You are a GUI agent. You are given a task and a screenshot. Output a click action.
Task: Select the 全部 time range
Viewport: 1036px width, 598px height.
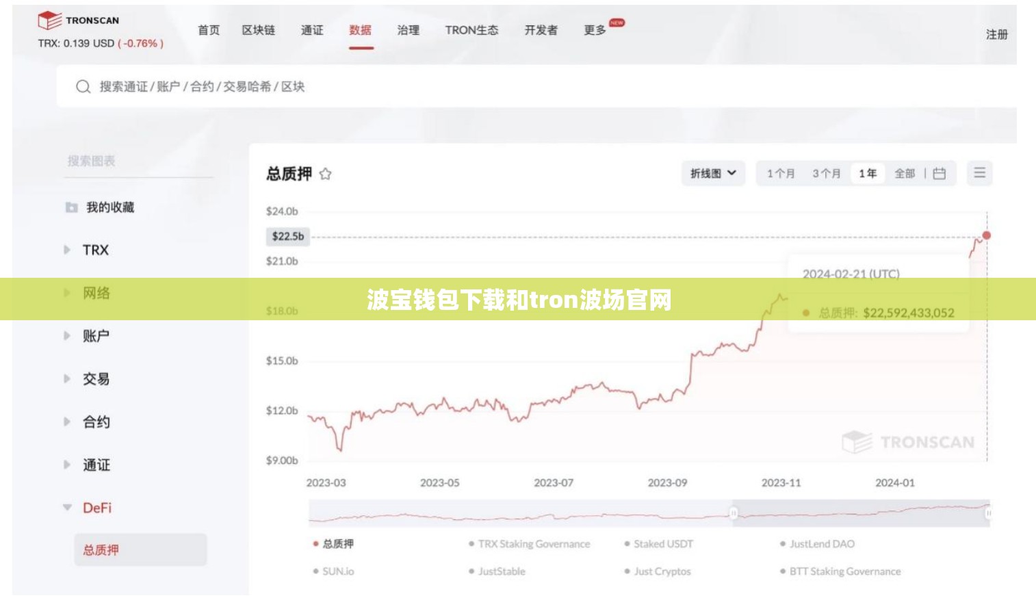(x=905, y=174)
